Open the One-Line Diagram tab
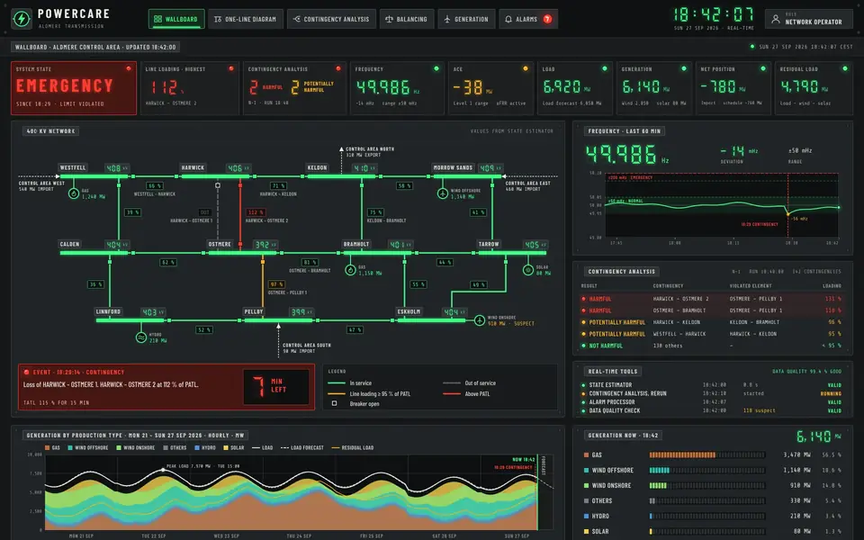Image resolution: width=864 pixels, height=540 pixels. (x=245, y=19)
